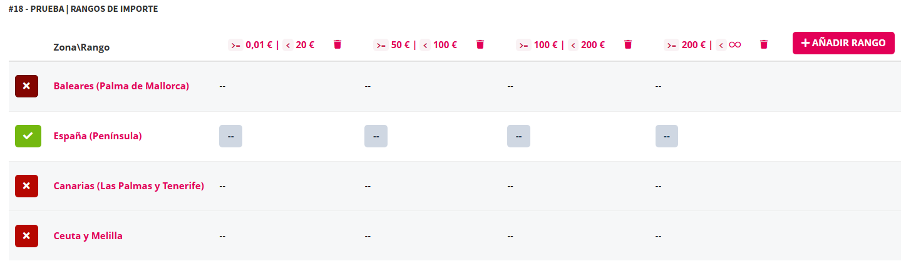Edit the 0,01 € minimum range value
The height and width of the screenshot is (276, 911).
coord(260,45)
